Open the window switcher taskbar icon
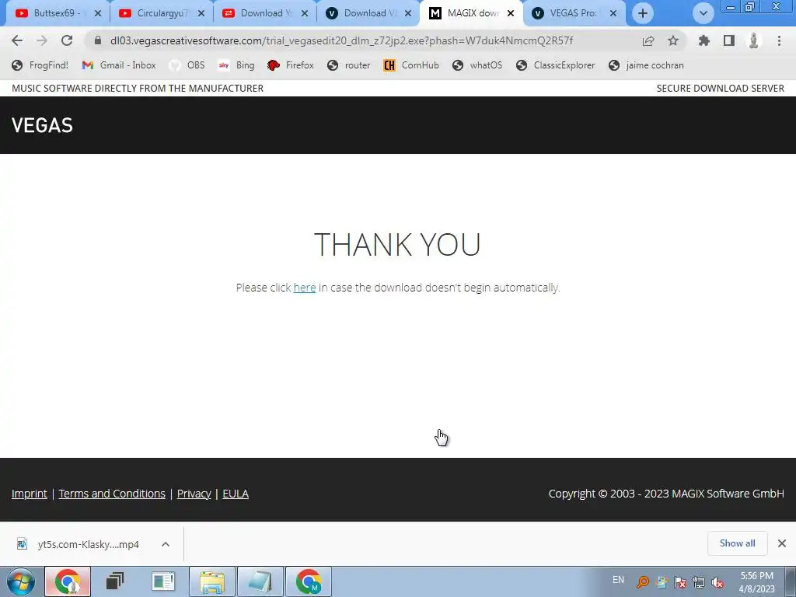 (x=115, y=581)
